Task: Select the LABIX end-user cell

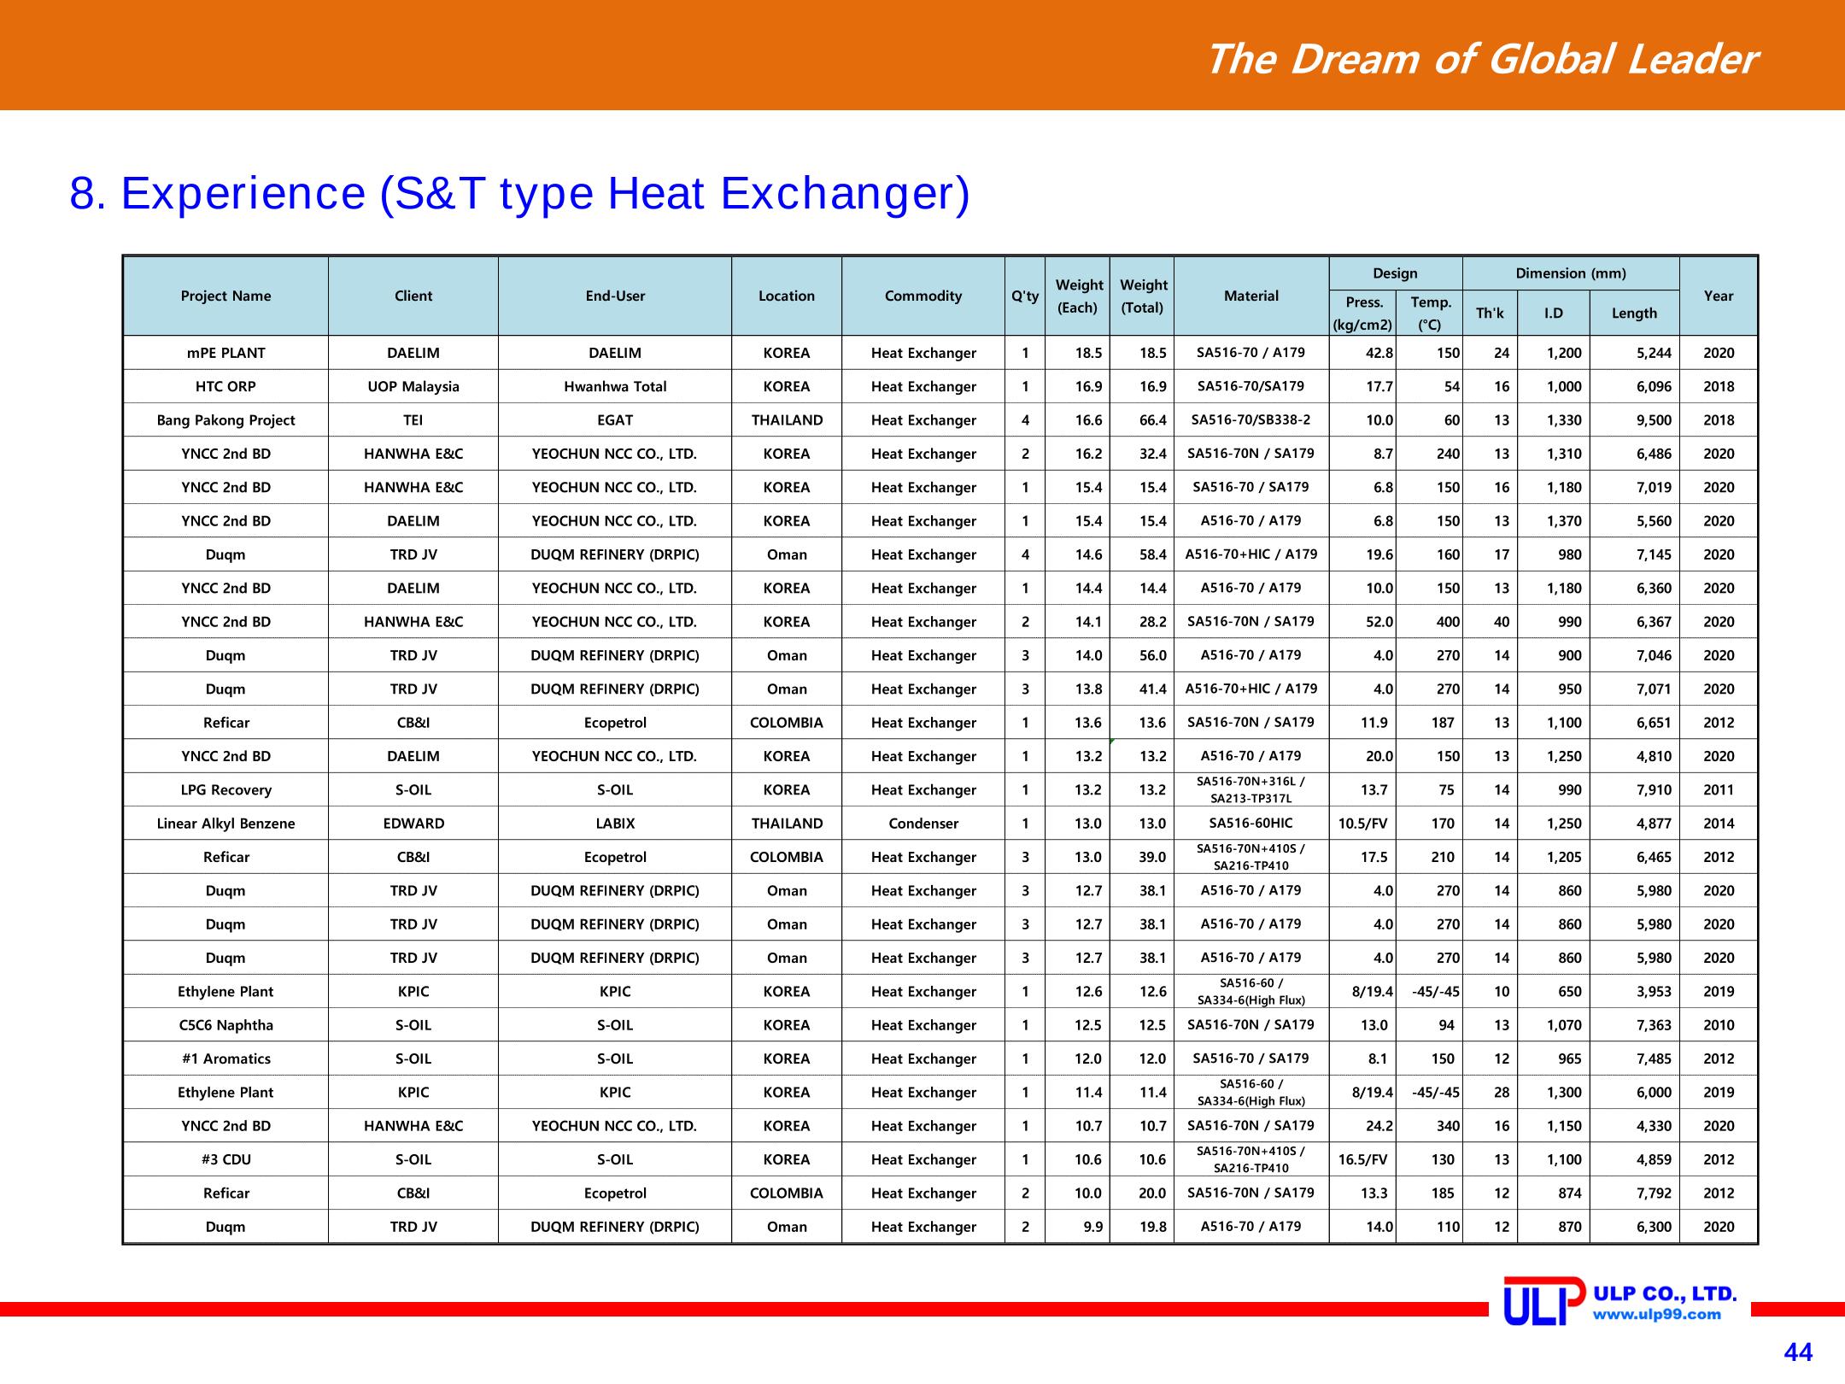Action: [x=615, y=824]
